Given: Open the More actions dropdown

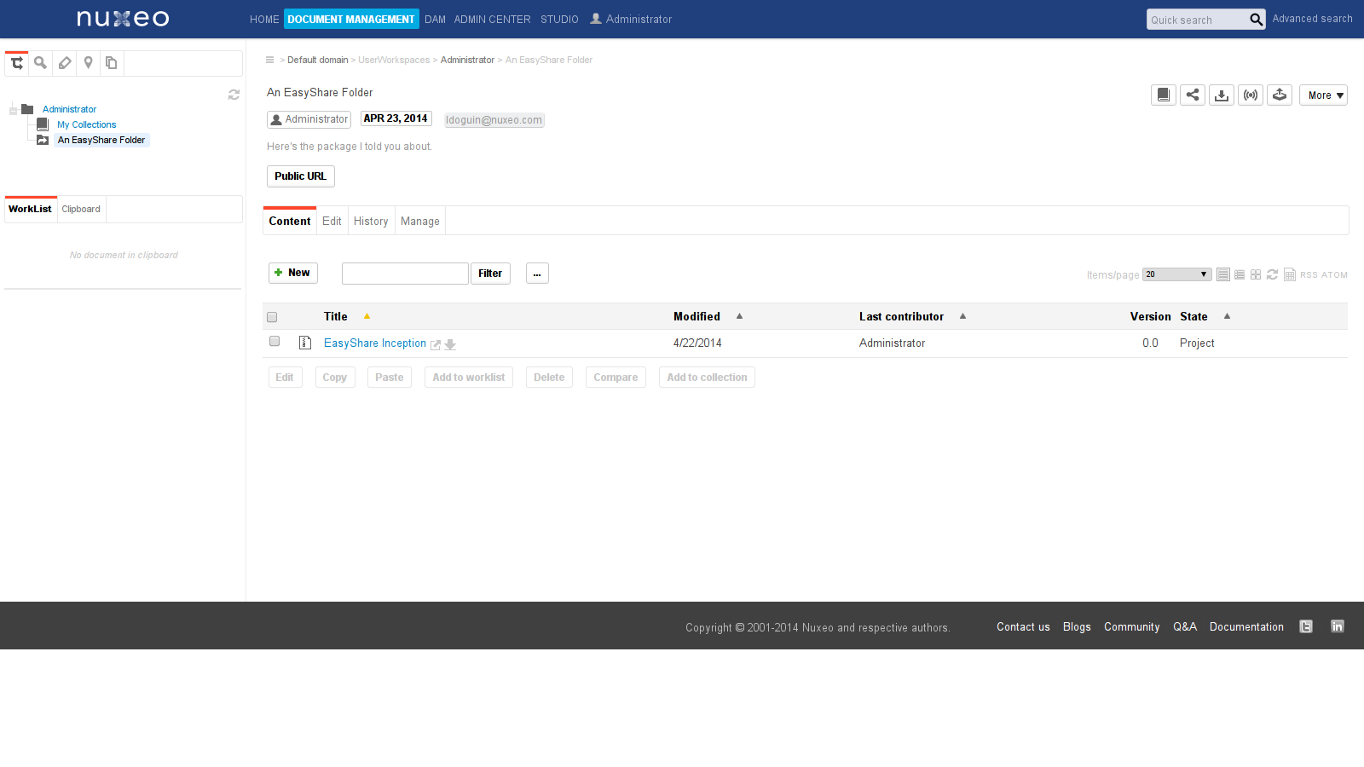Looking at the screenshot, I should pos(1322,95).
